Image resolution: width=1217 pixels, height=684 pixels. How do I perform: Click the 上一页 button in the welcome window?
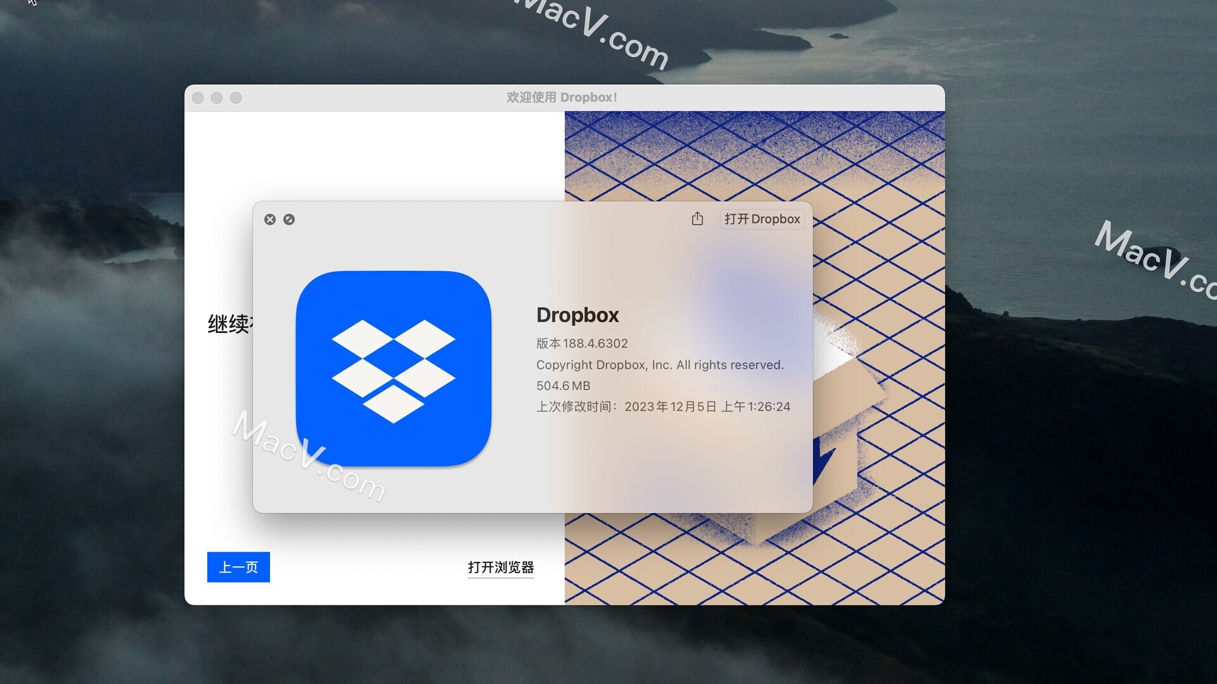(x=238, y=567)
